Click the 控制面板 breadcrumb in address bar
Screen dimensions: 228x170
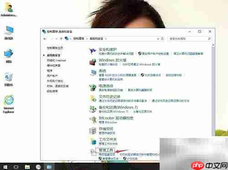click(79, 39)
